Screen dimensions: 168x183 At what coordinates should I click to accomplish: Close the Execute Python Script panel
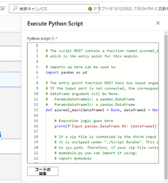click(x=158, y=23)
